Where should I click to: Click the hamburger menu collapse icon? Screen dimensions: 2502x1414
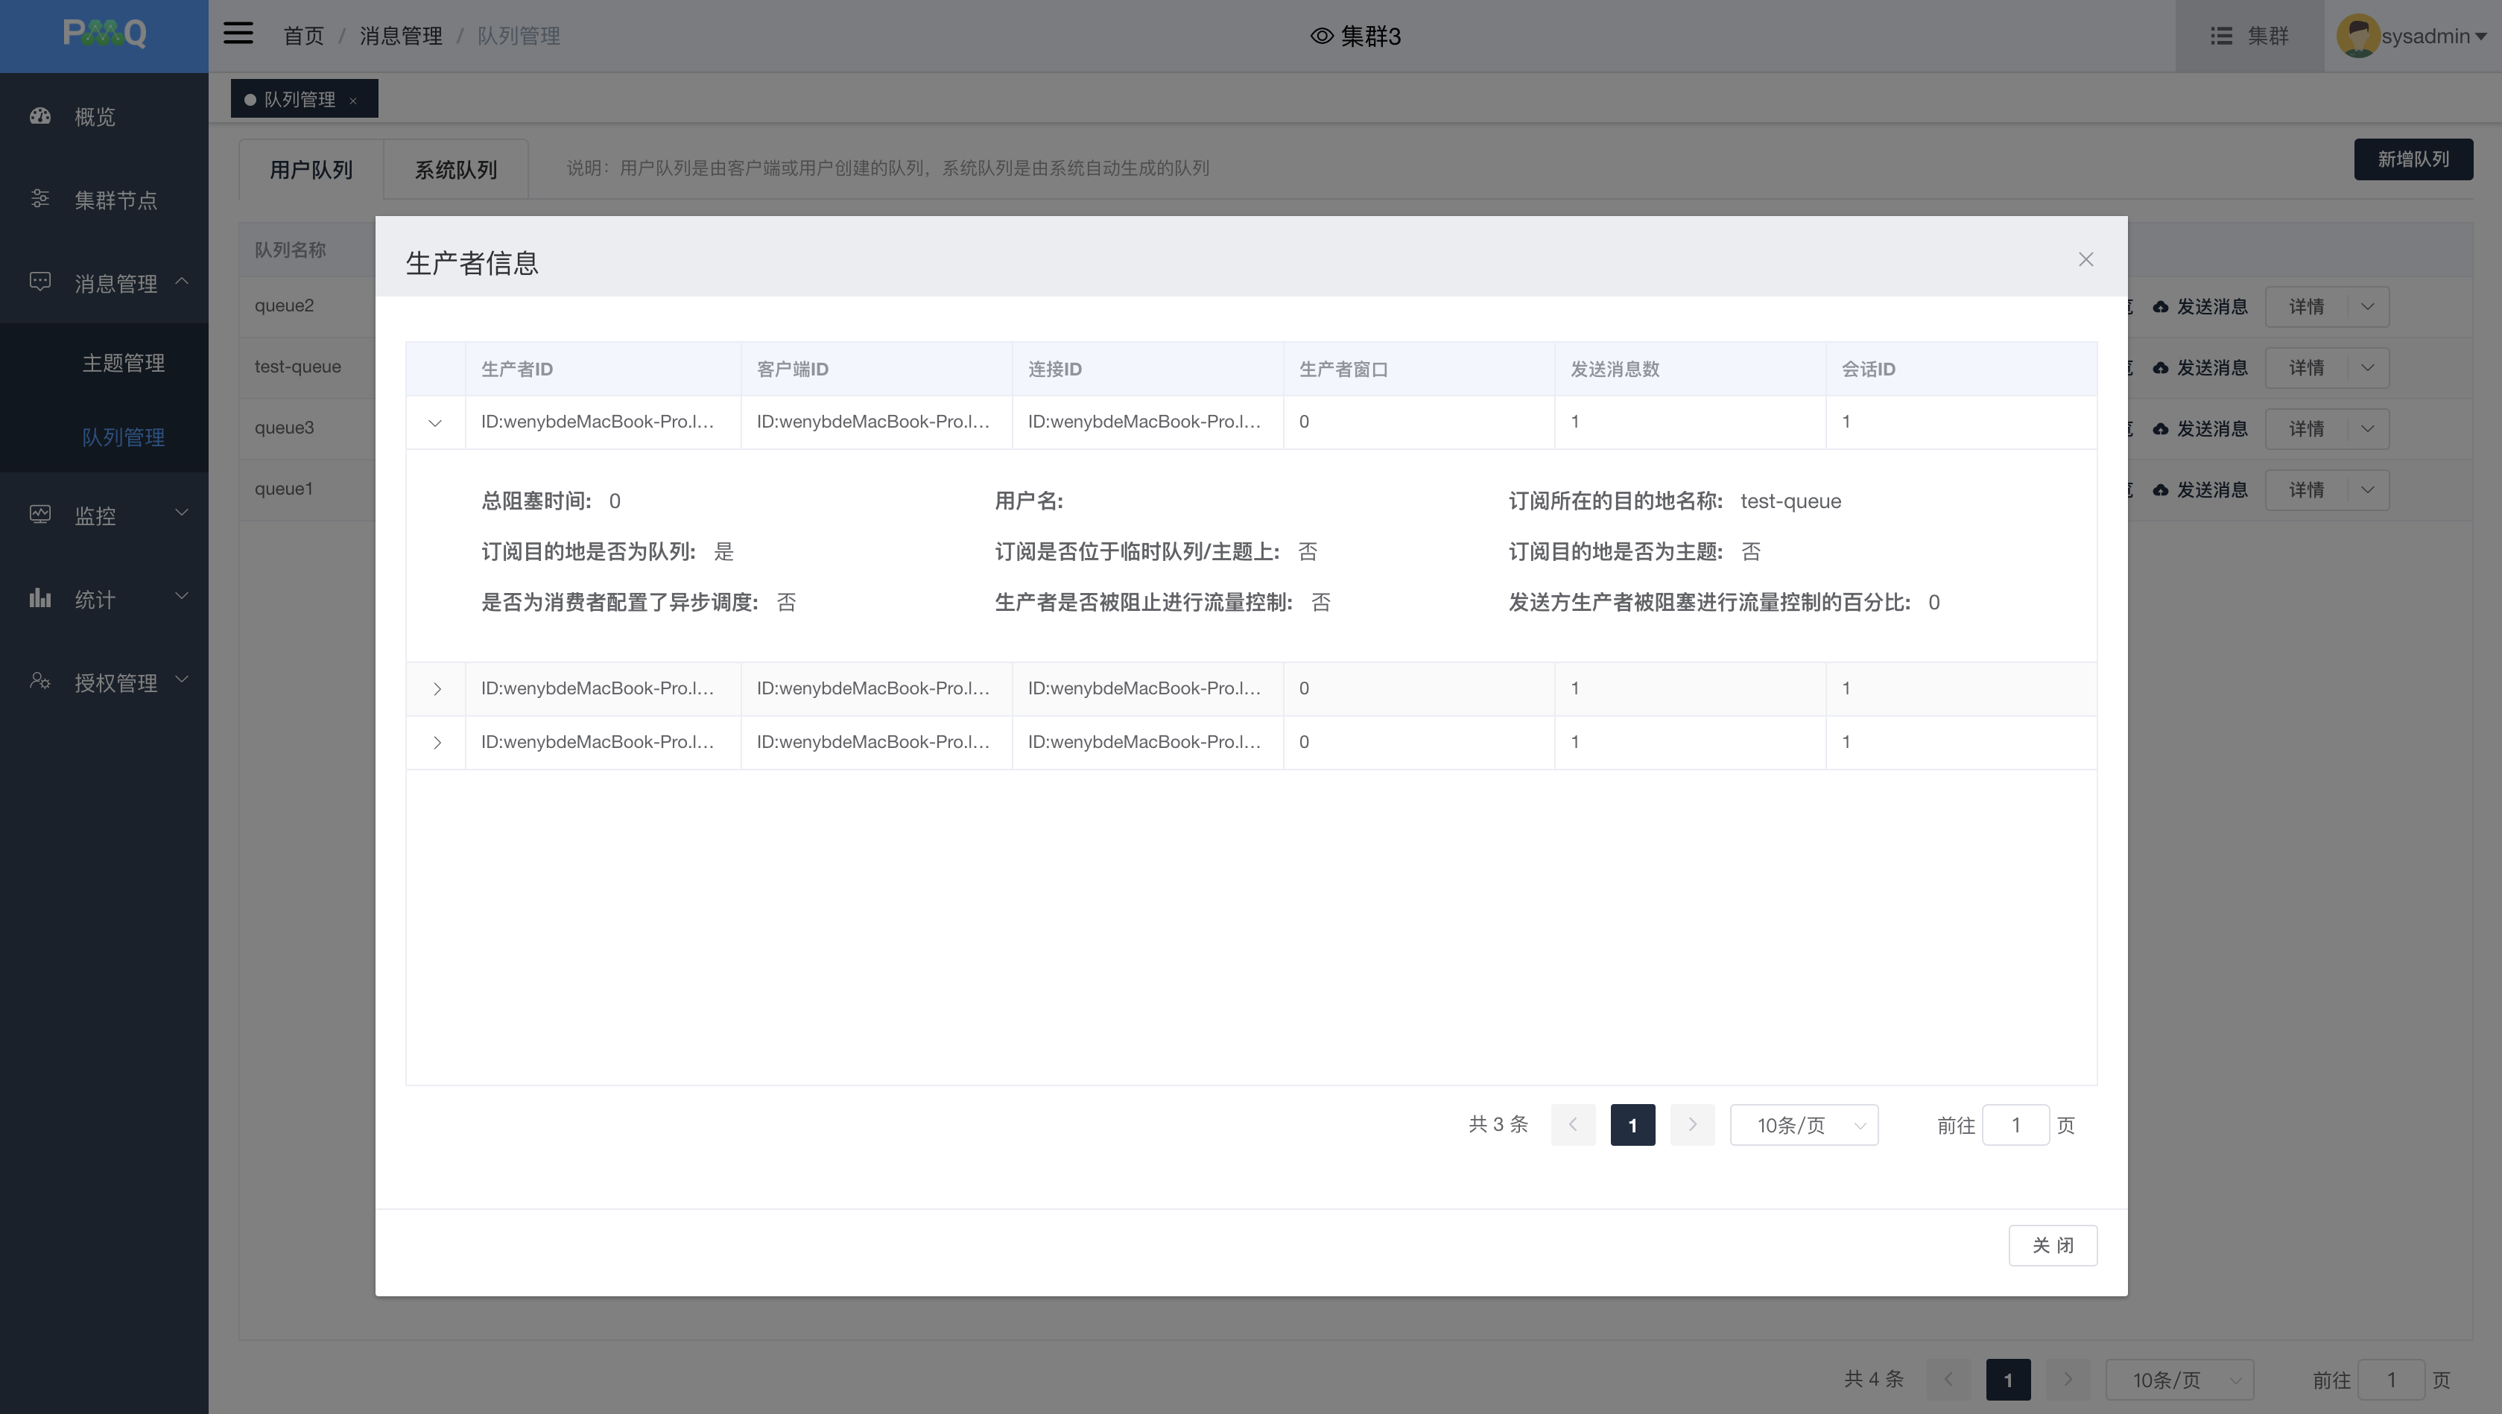[x=238, y=34]
